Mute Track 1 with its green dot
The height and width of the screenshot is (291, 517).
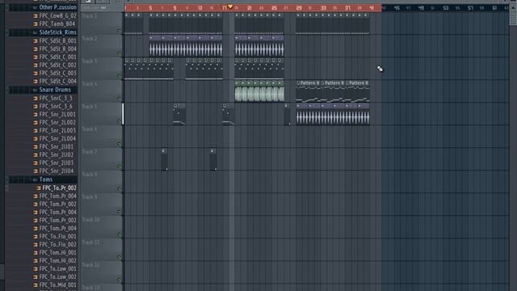click(120, 31)
